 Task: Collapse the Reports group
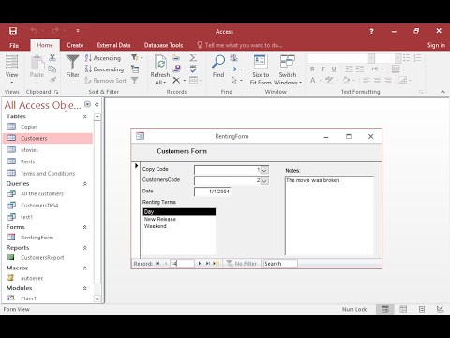tap(84, 248)
